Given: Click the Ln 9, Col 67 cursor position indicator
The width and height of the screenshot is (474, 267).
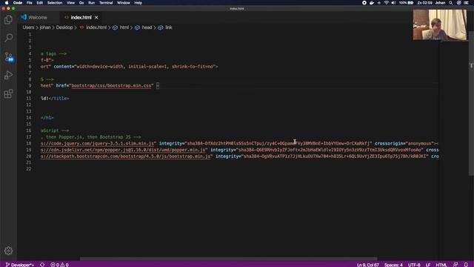Looking at the screenshot, I should tap(368, 265).
